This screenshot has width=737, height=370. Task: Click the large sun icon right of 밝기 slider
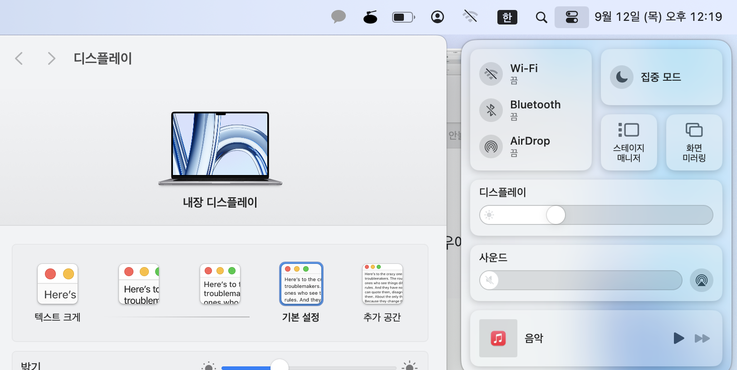point(409,365)
